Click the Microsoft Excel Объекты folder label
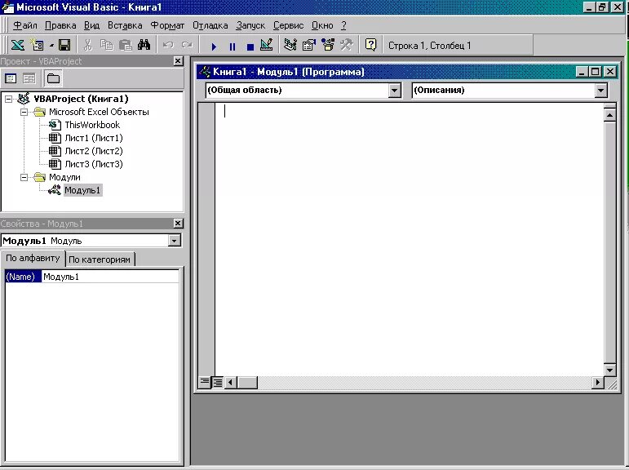Viewport: 629px width, 470px height. pos(99,112)
